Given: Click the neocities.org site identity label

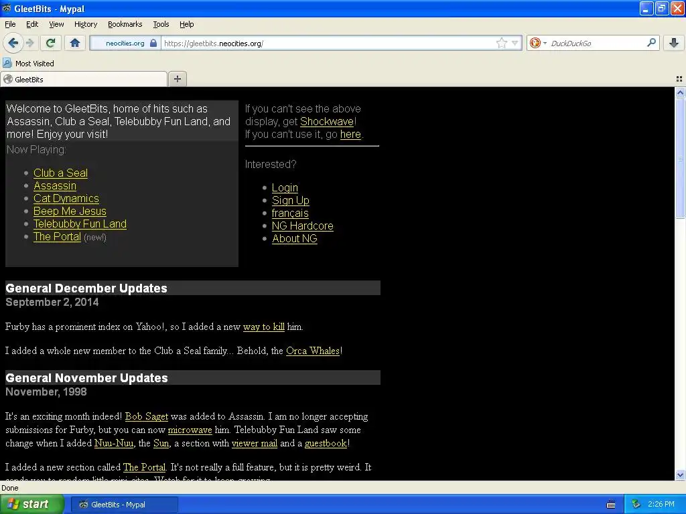Looking at the screenshot, I should [125, 44].
